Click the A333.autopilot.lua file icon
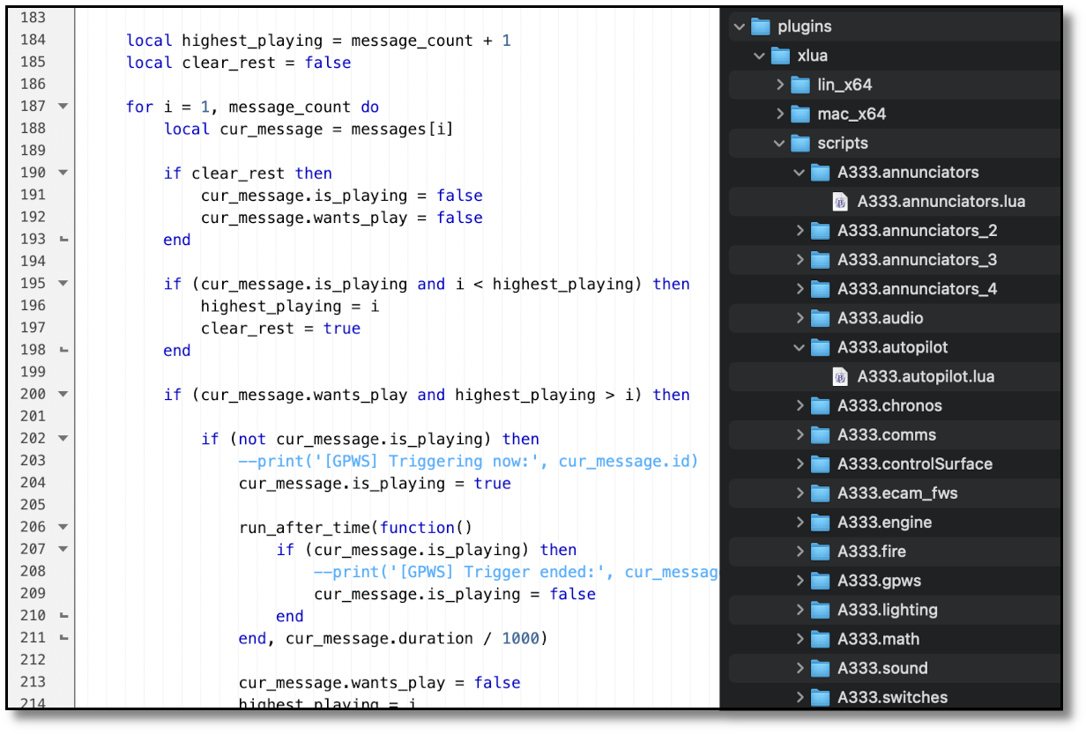 tap(840, 376)
